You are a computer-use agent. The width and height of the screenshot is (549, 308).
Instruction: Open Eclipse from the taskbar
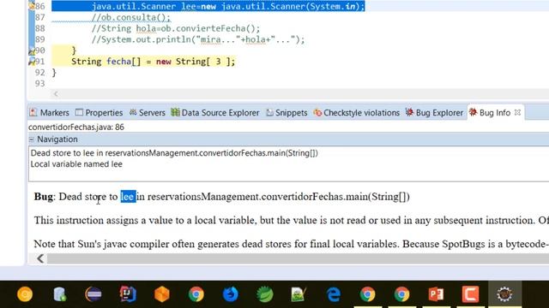[94, 294]
